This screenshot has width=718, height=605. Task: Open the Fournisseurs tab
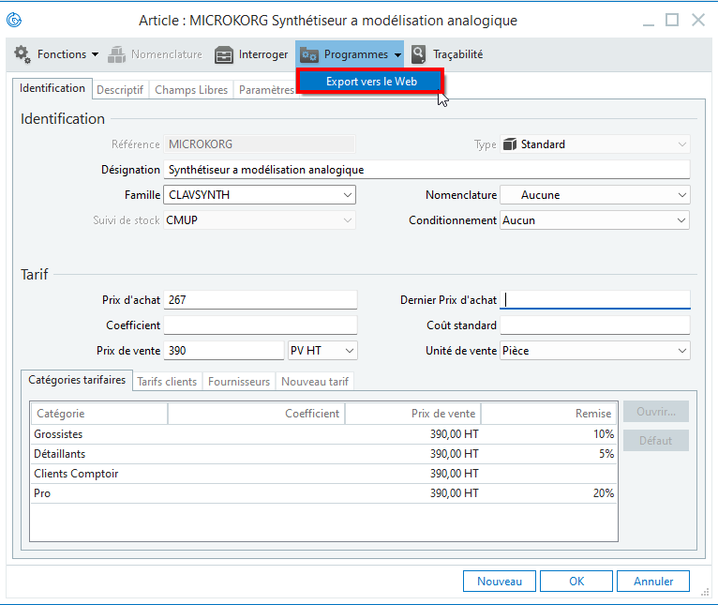click(239, 382)
